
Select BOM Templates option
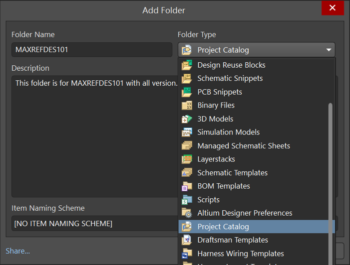pyautogui.click(x=254, y=186)
